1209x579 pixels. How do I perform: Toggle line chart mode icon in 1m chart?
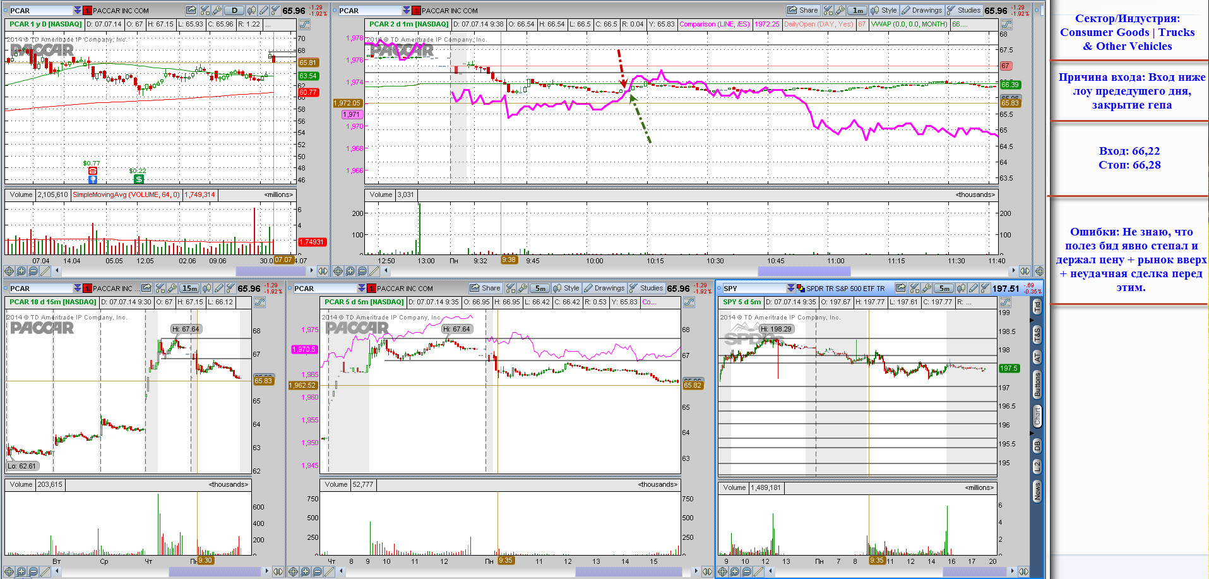(x=1006, y=25)
